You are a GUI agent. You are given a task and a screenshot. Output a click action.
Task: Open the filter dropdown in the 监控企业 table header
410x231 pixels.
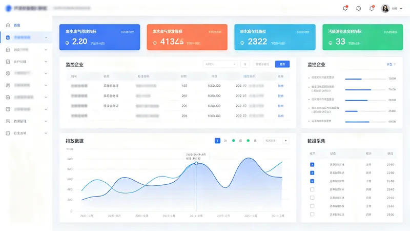[x=220, y=64]
